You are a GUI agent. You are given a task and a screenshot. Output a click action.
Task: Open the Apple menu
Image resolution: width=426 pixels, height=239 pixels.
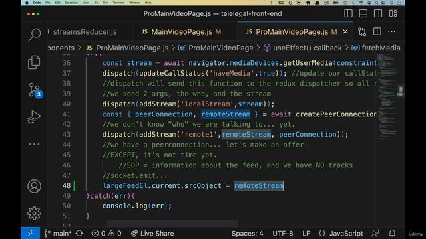point(27,3)
